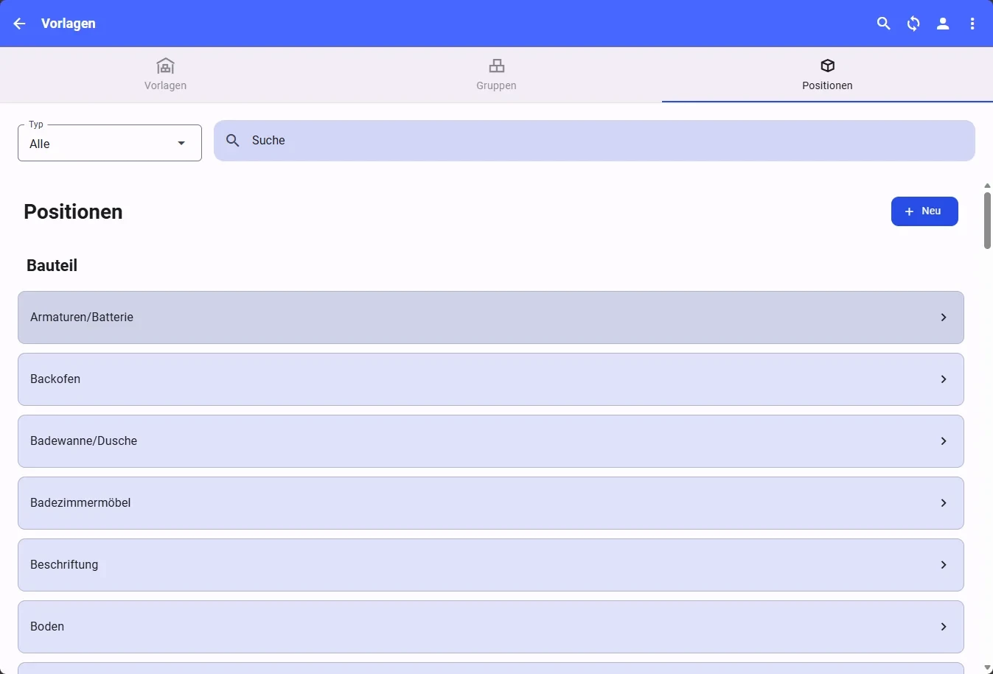Create a new position with Neu button

pos(924,211)
